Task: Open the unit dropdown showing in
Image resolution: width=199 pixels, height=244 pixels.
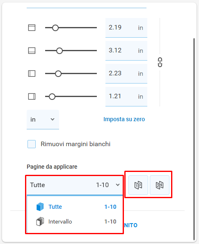Action: (43, 120)
